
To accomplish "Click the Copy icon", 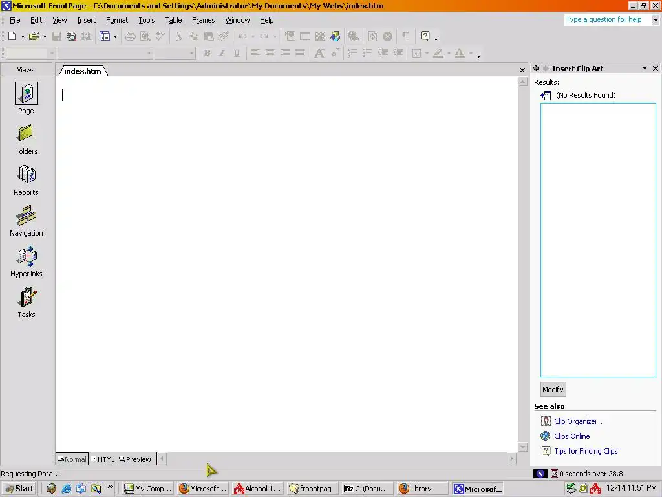I will (x=193, y=36).
